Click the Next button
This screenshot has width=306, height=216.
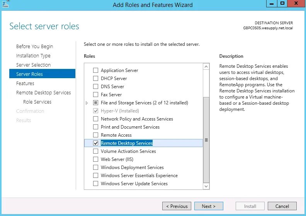point(209,206)
